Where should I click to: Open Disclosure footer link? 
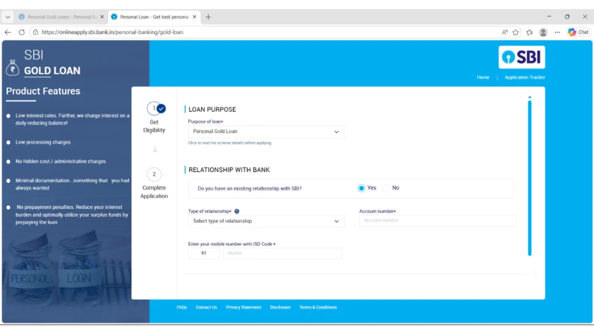(x=280, y=307)
